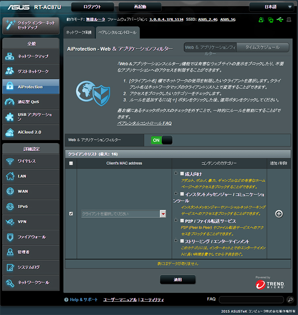Screen dimensions: 298x315
Task: Open Quick Internet Setup wizard icon
Action: pos(10,25)
